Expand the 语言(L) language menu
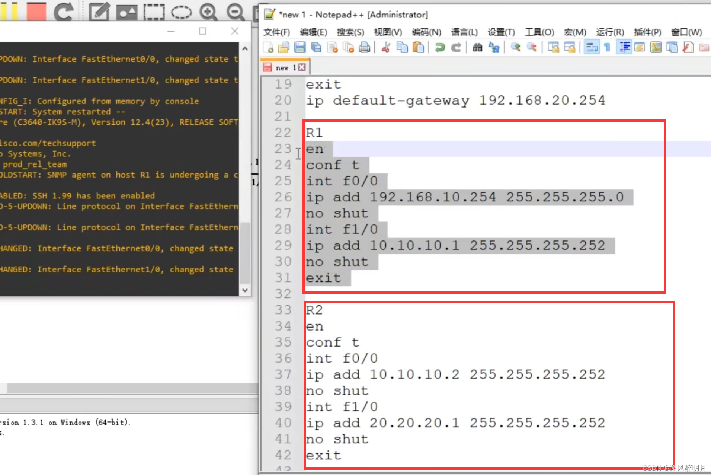Screen dimensions: 711x475 tap(464, 32)
